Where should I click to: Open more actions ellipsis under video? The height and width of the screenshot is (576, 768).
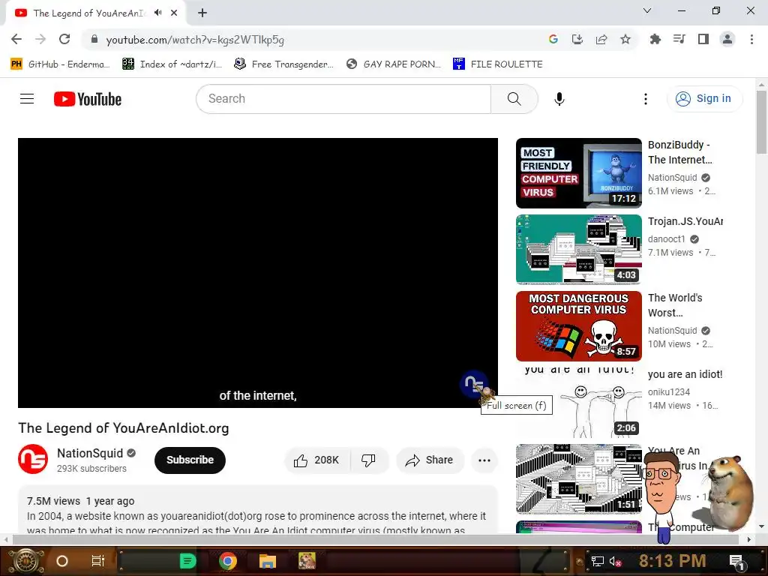coord(484,460)
